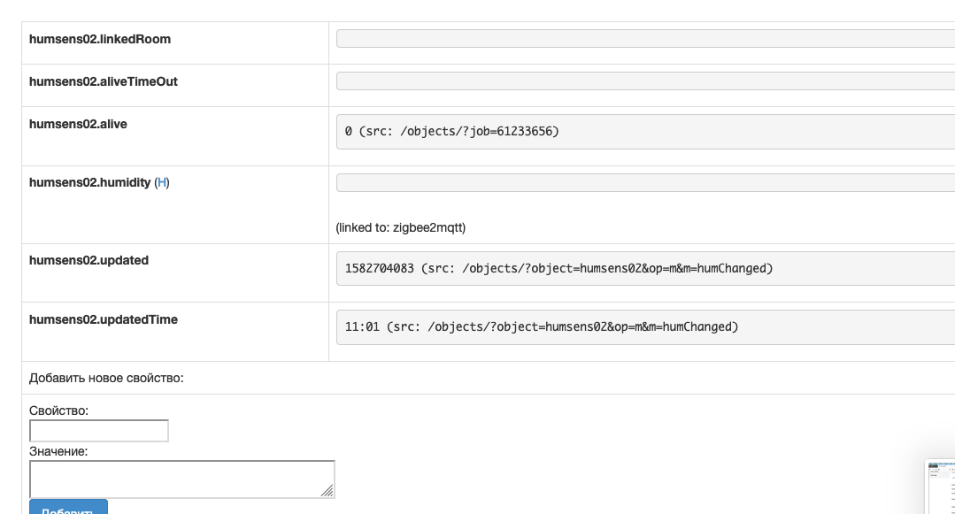Select the humsens02.alive value box
Screen dimensions: 955x514
pos(644,132)
